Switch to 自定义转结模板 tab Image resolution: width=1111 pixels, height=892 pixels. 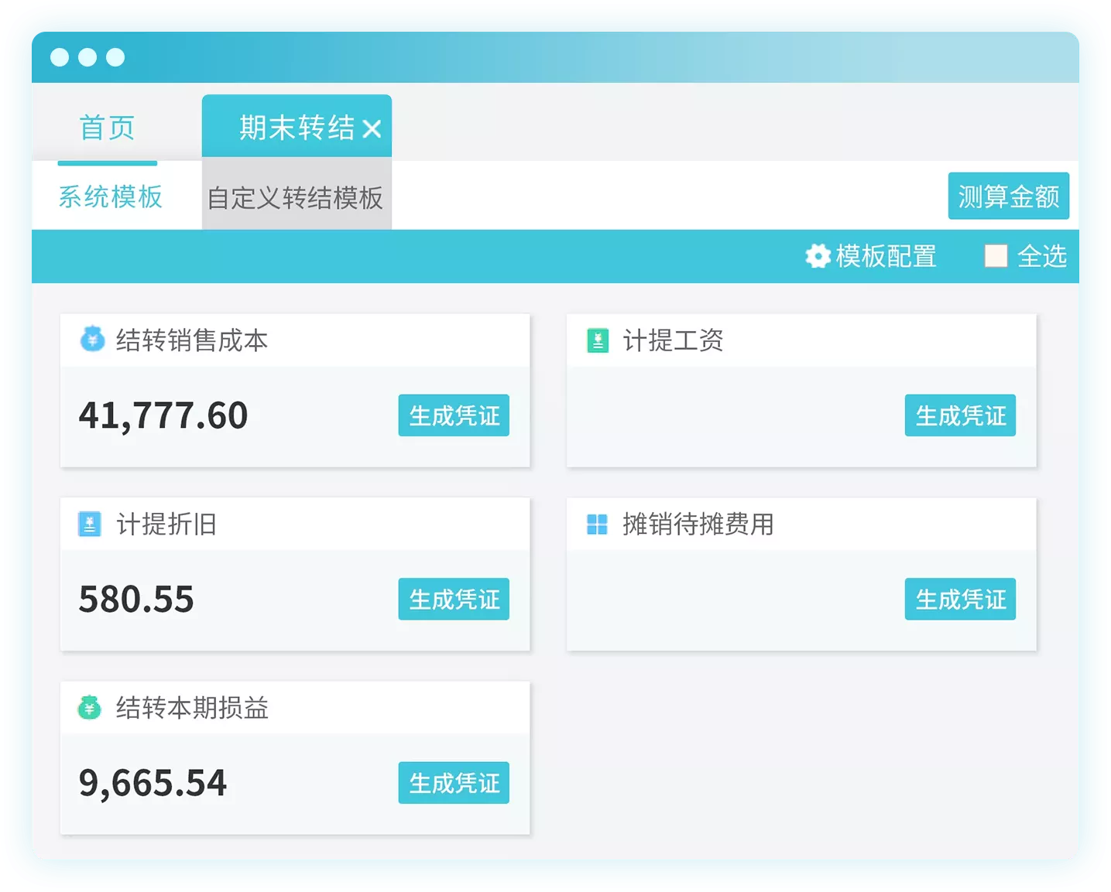tap(295, 198)
